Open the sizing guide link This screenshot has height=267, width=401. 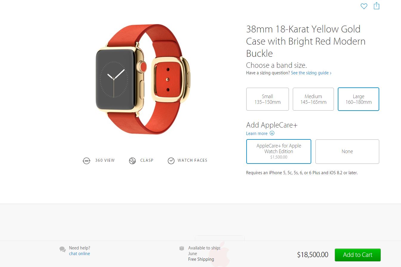311,73
